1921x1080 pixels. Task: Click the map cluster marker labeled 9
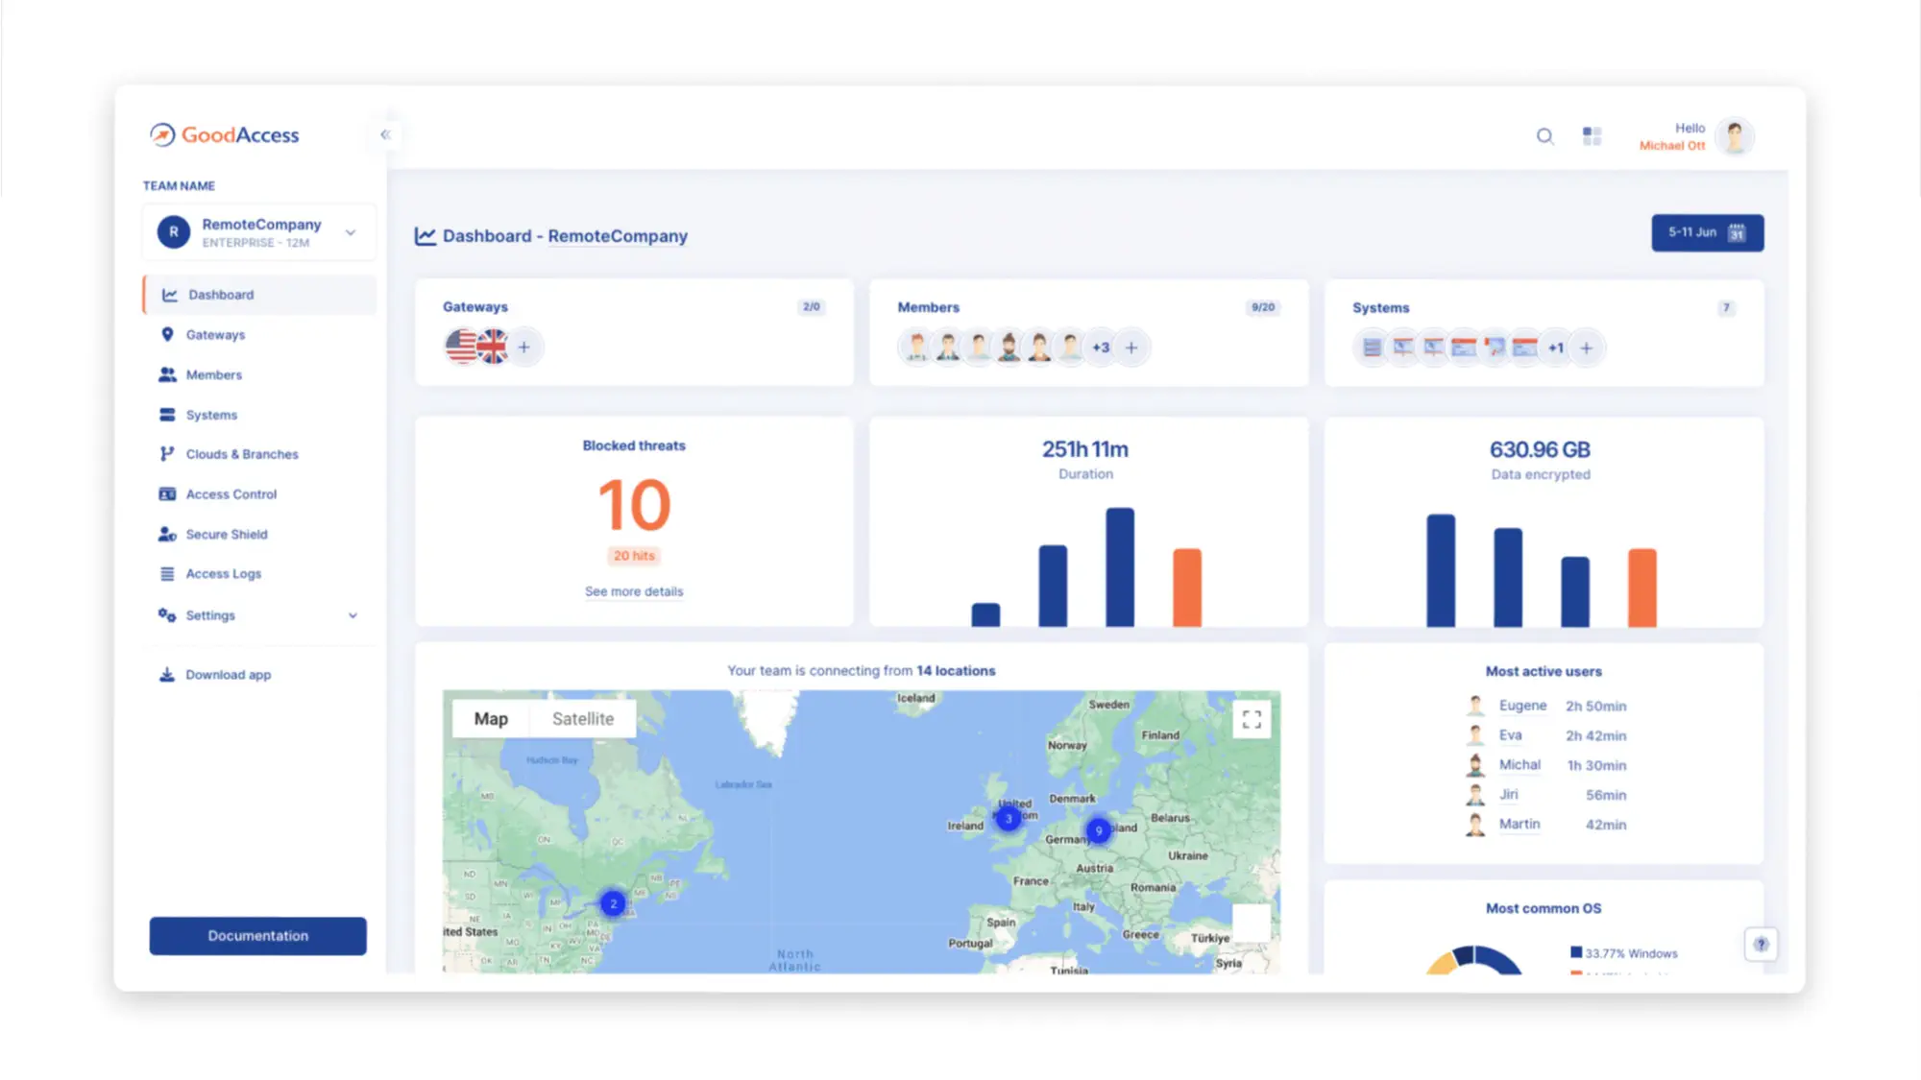point(1099,830)
